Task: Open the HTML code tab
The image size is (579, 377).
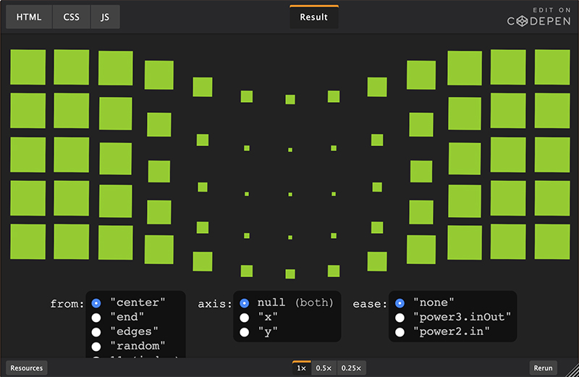Action: point(29,17)
